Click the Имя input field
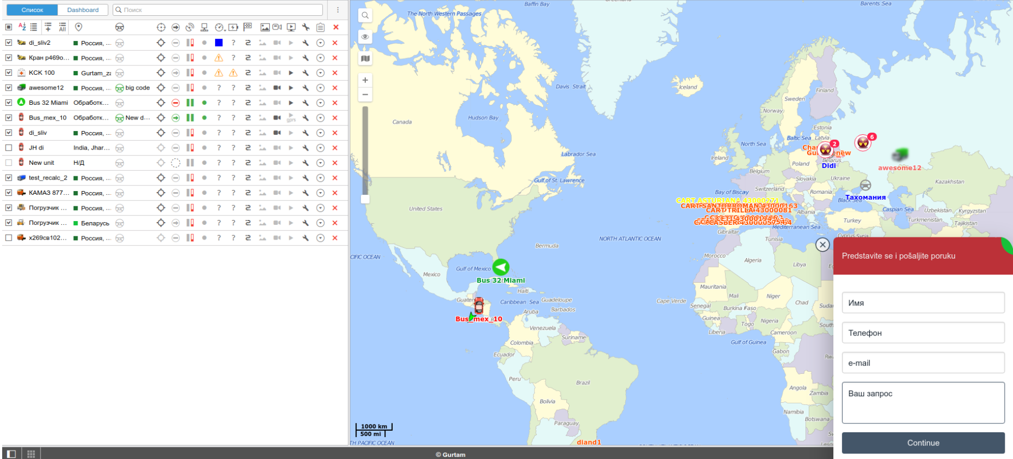The height and width of the screenshot is (459, 1013). point(923,303)
